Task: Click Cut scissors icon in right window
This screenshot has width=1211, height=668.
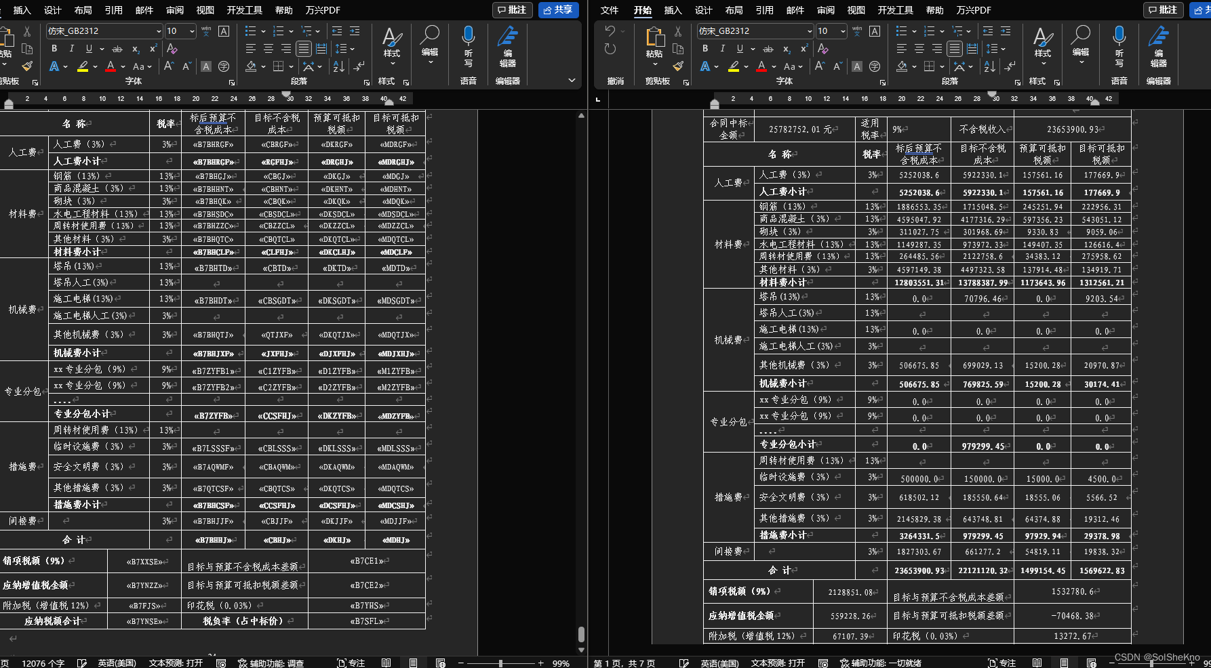Action: click(x=677, y=31)
